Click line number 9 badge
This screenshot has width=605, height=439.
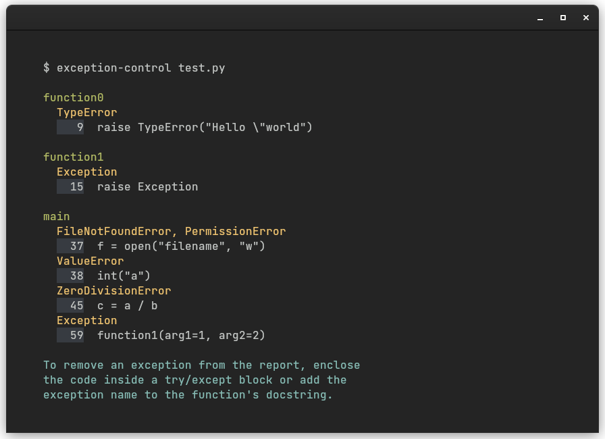click(x=70, y=127)
